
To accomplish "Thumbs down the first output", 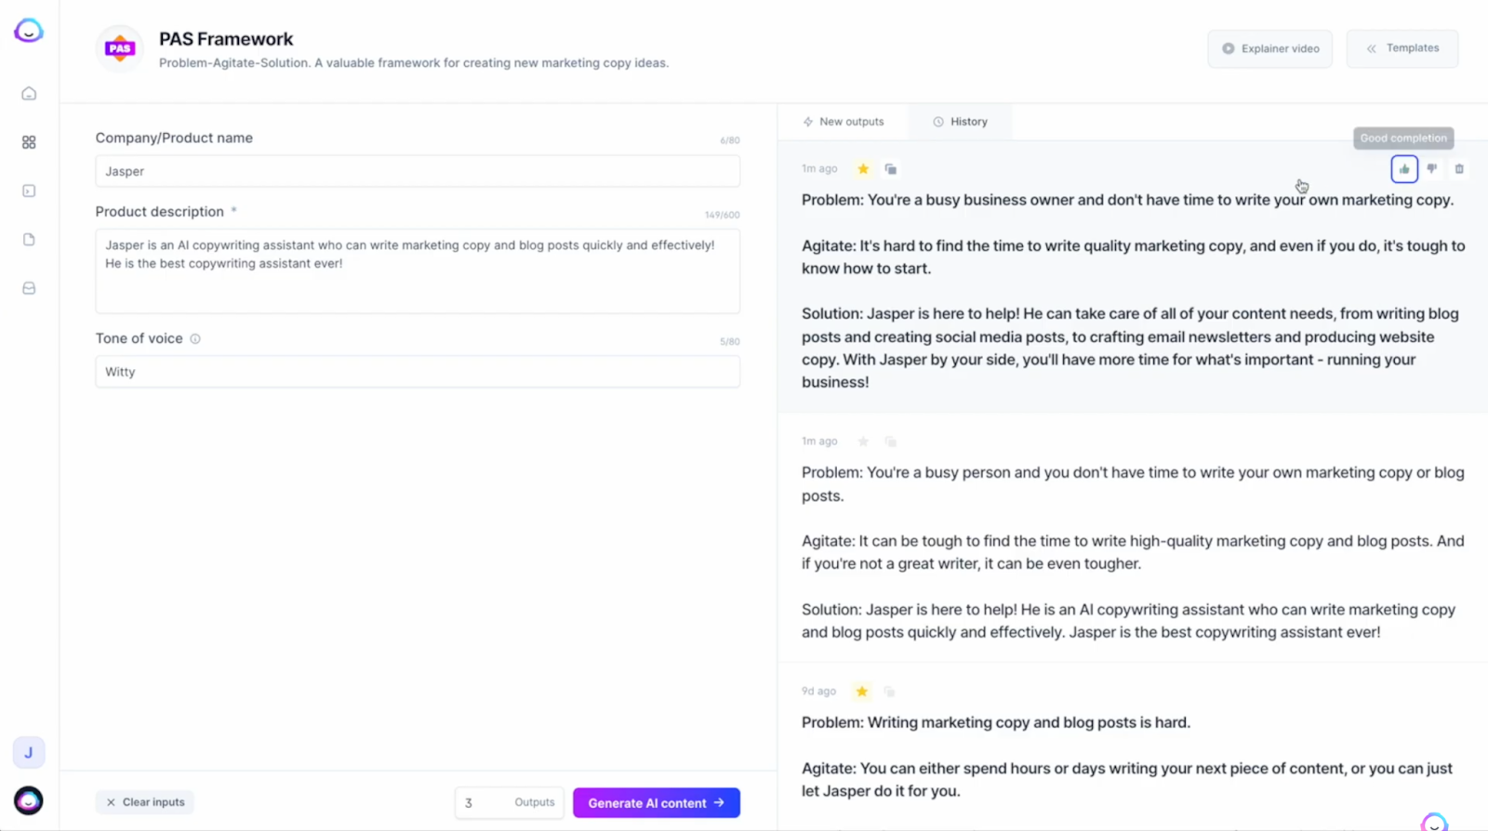I will pos(1432,169).
